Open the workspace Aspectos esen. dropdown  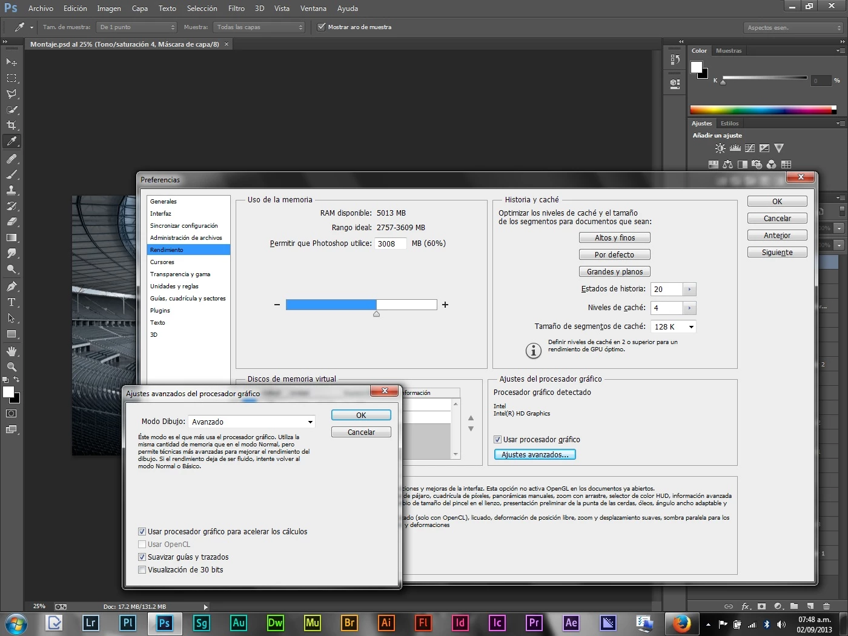tap(793, 28)
